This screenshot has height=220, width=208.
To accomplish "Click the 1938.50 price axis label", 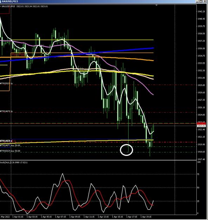I will pyautogui.click(x=201, y=34).
